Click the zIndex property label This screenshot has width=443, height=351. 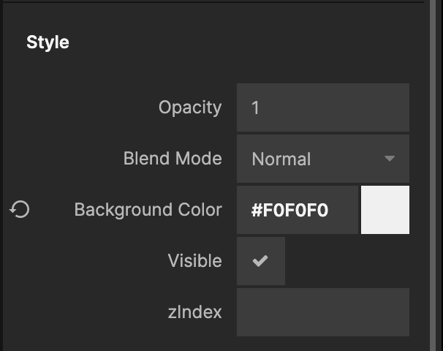click(194, 312)
